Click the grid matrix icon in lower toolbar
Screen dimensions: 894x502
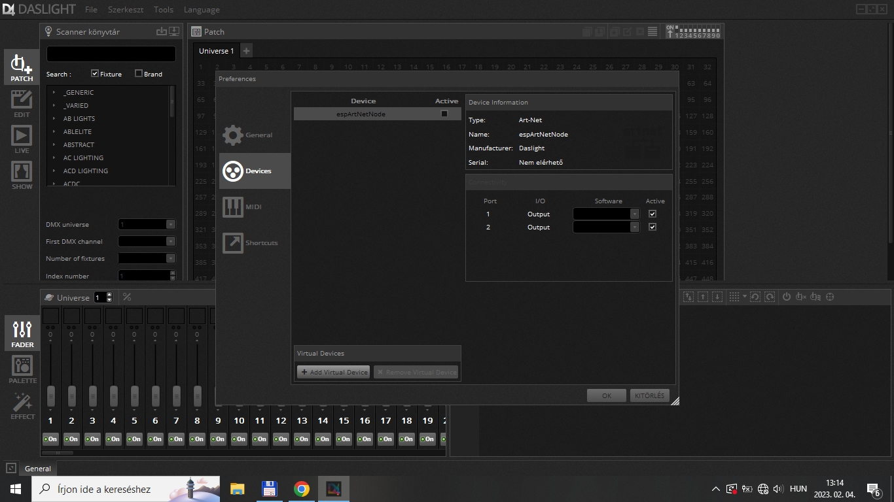click(734, 297)
